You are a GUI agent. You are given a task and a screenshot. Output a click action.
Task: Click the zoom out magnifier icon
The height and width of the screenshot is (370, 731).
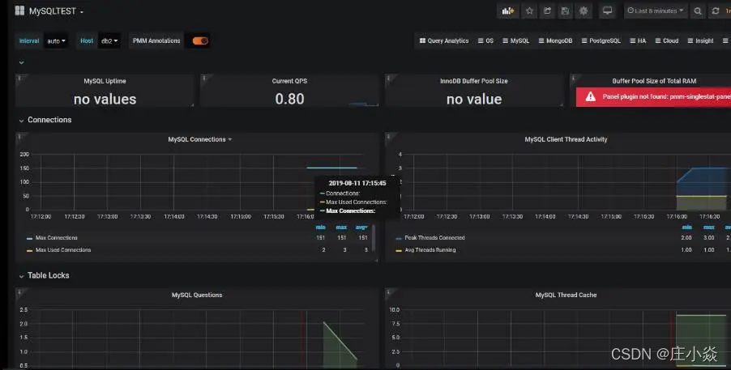coord(698,11)
